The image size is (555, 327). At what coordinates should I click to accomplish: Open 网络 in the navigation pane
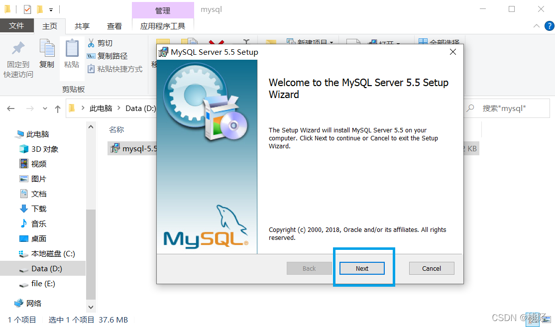tap(28, 303)
